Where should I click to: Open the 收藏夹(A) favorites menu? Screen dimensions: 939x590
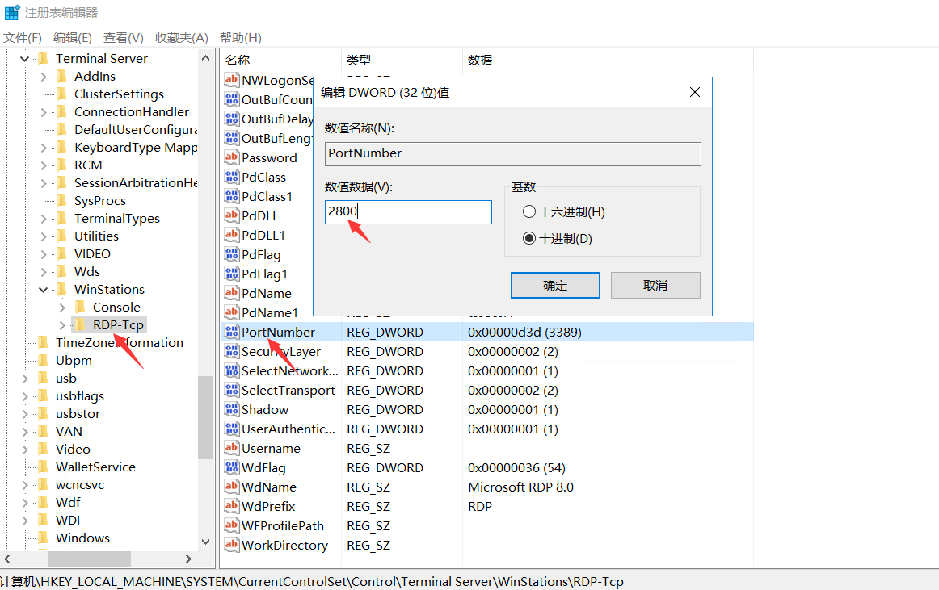pos(181,38)
